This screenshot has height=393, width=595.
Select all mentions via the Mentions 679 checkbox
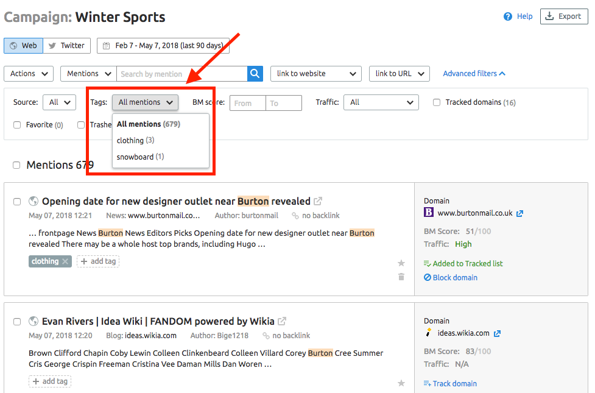16,165
